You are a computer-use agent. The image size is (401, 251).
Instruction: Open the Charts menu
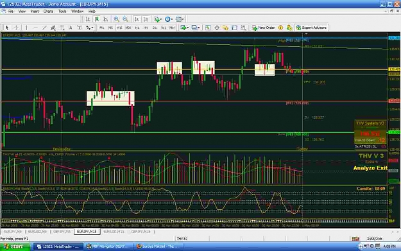tap(48, 12)
